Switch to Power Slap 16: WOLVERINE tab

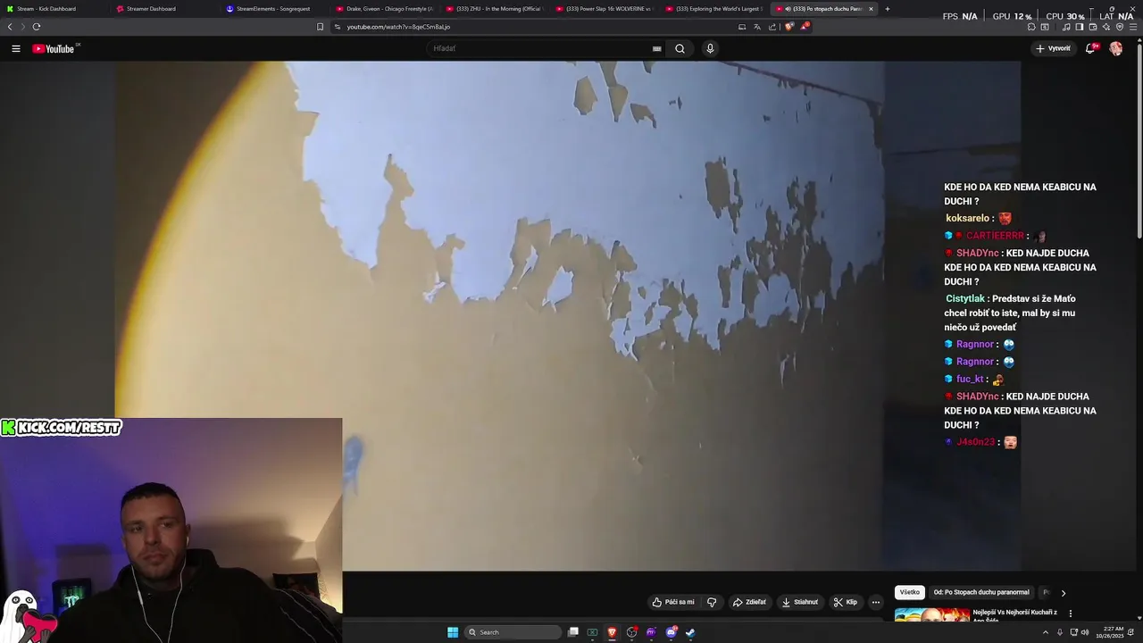(605, 9)
